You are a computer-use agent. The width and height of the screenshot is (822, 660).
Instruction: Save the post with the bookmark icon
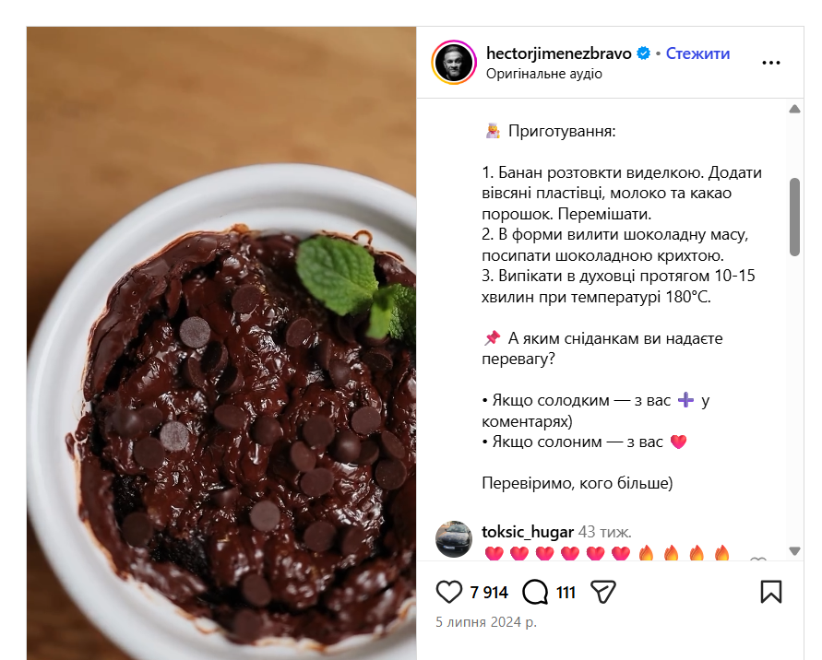[771, 592]
